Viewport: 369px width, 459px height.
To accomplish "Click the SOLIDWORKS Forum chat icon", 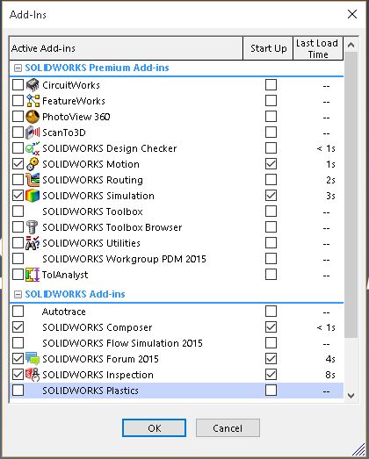I will pos(33,359).
